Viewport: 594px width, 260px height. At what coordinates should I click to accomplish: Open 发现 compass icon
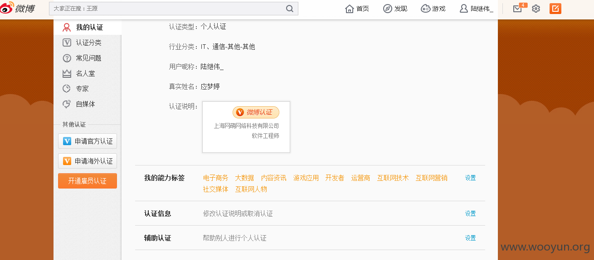pos(387,9)
